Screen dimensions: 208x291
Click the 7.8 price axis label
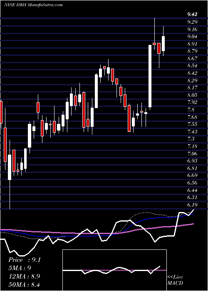pyautogui.click(x=191, y=110)
